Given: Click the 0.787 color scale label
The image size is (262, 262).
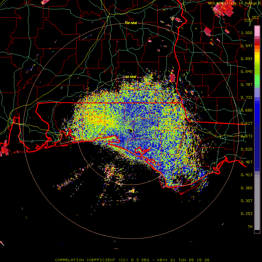Looking at the screenshot, I should [247, 84].
